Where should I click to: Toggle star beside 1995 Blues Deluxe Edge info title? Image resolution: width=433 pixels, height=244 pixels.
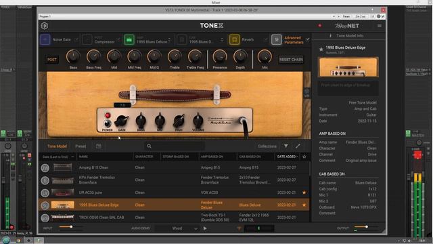[321, 49]
